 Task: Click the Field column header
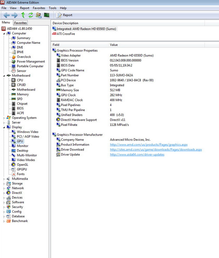[x=80, y=45]
